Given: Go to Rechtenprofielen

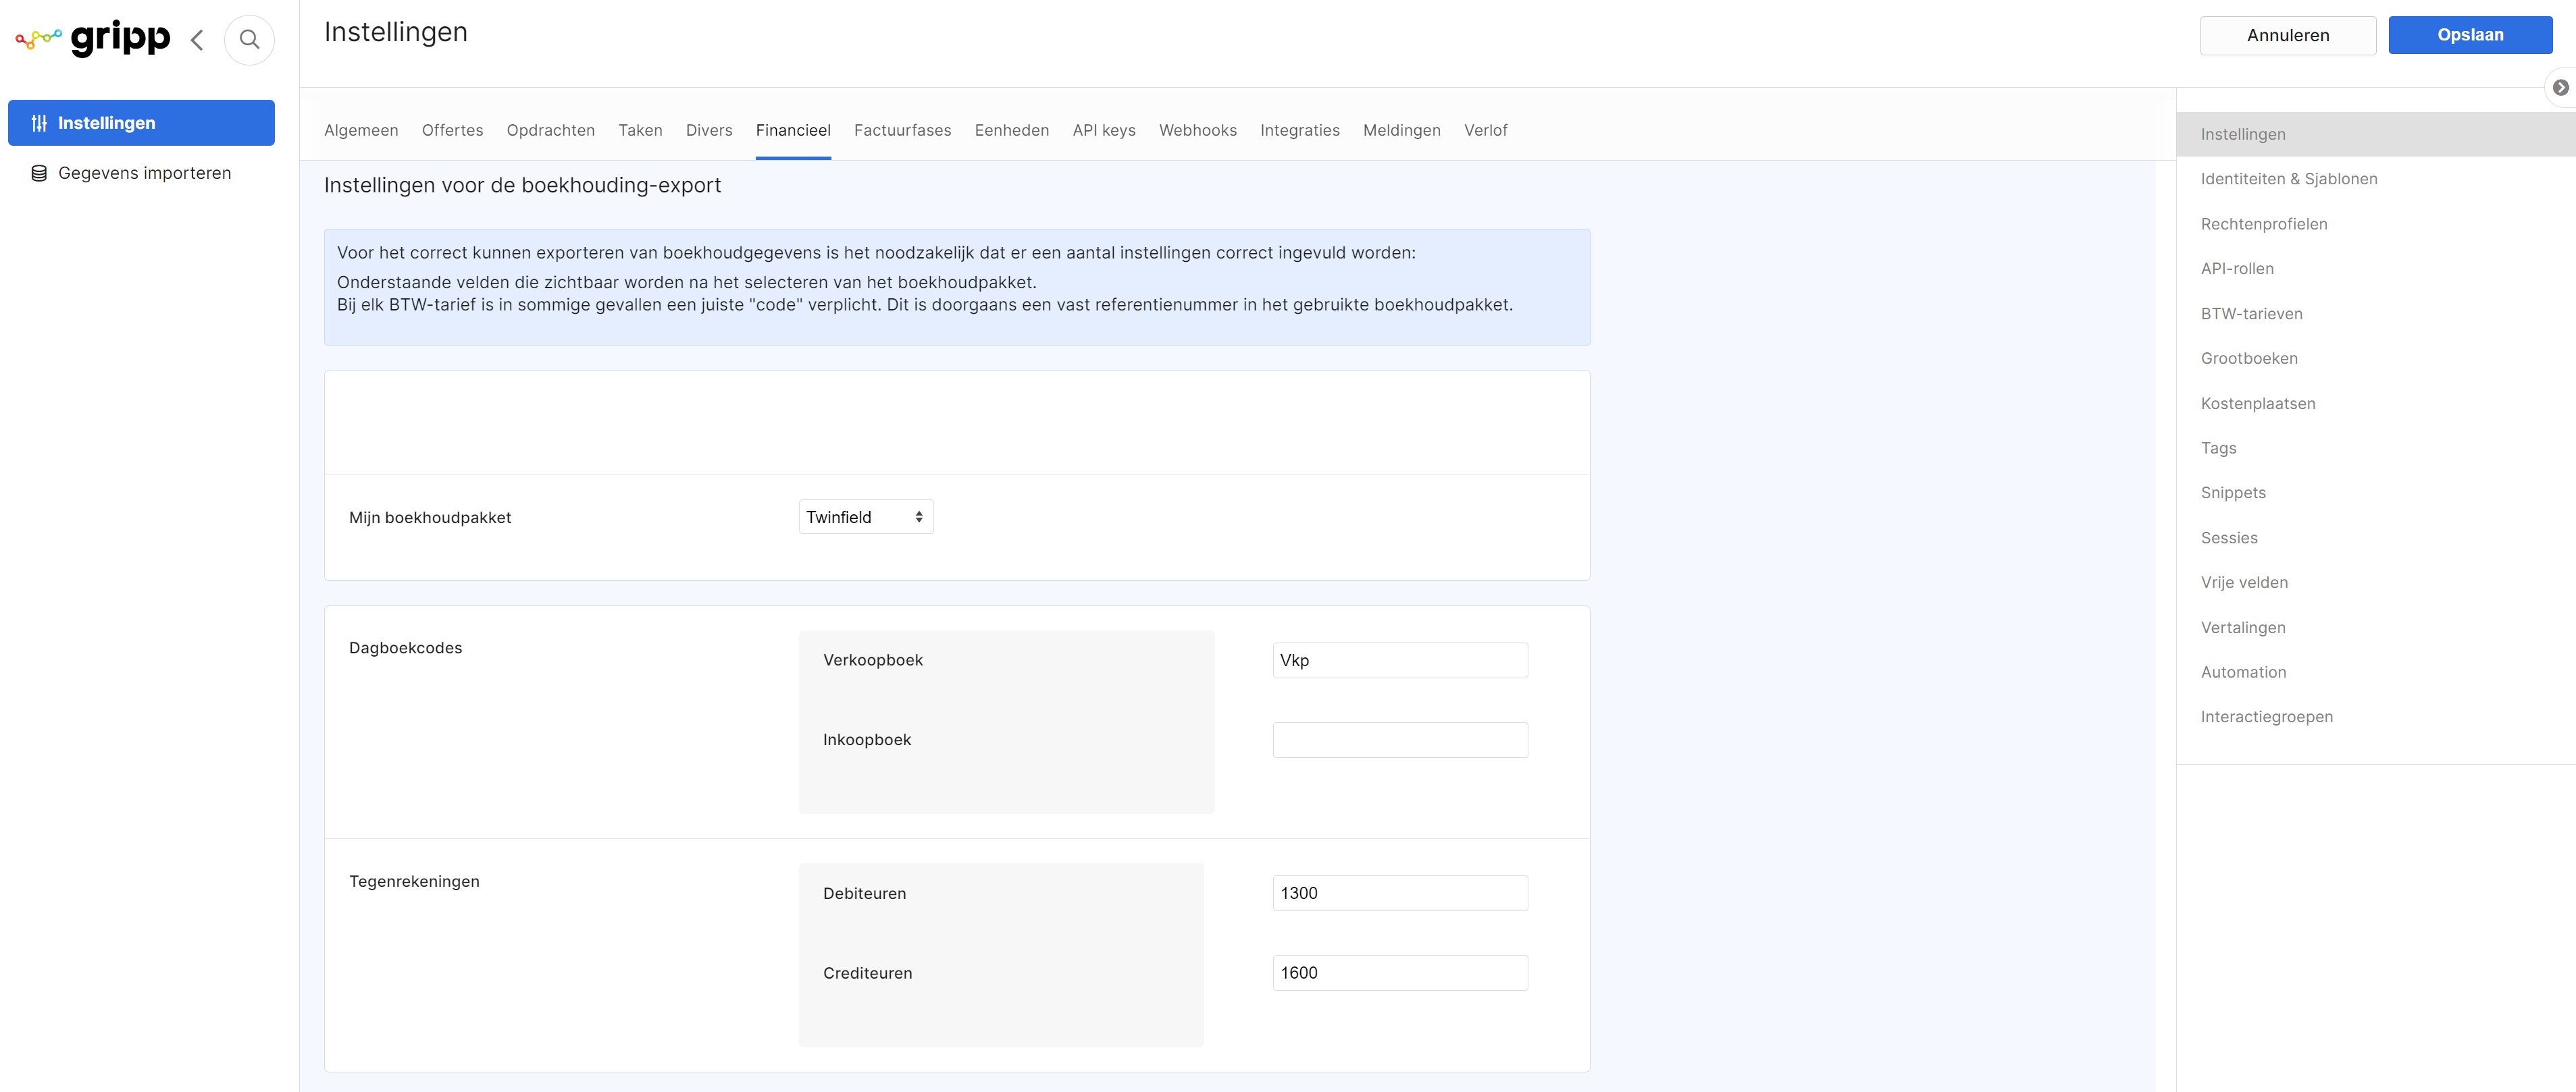Looking at the screenshot, I should (x=2263, y=224).
